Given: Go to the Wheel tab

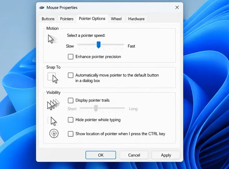Looking at the screenshot, I should point(116,19).
